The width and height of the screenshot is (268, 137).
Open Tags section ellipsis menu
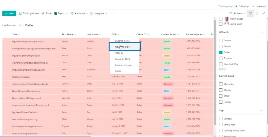pyautogui.click(x=261, y=110)
